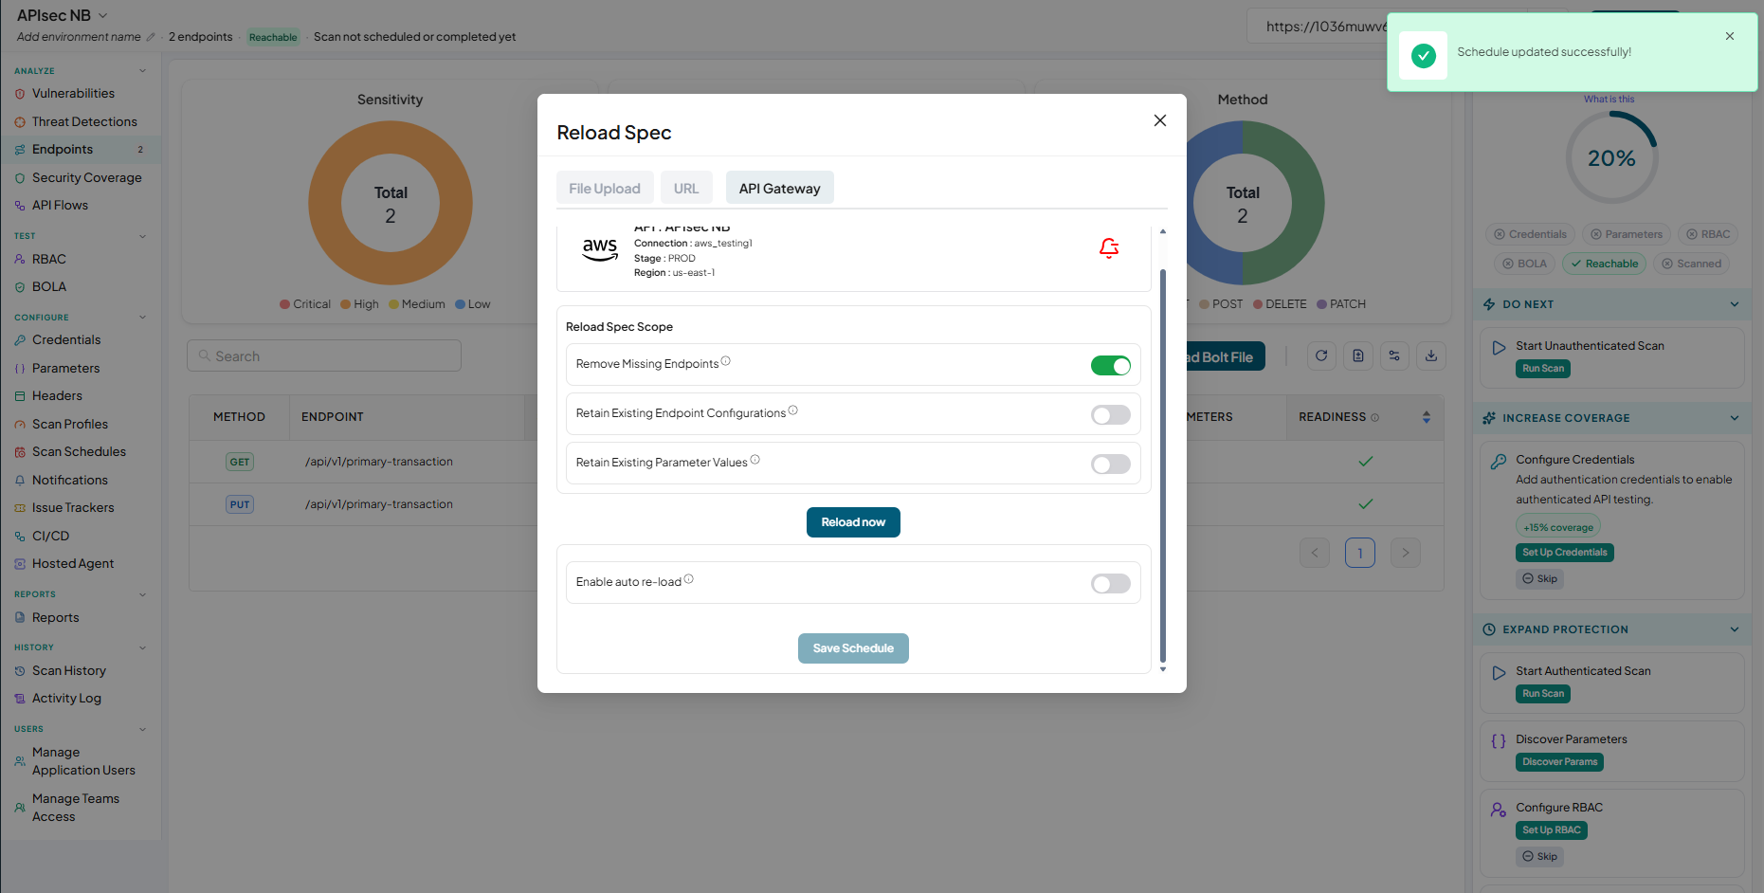The image size is (1764, 893).
Task: Click the Set Up Credentials button
Action: point(1565,553)
